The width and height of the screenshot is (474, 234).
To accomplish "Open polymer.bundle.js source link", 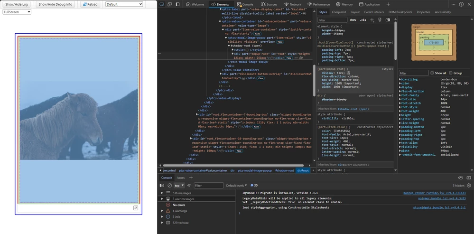I will pos(442,198).
